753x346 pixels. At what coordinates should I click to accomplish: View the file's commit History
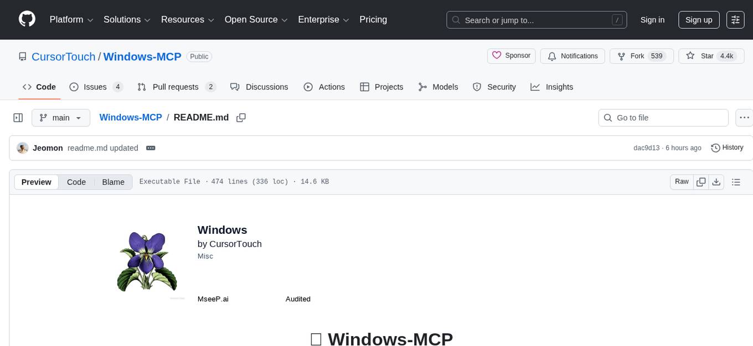point(727,148)
